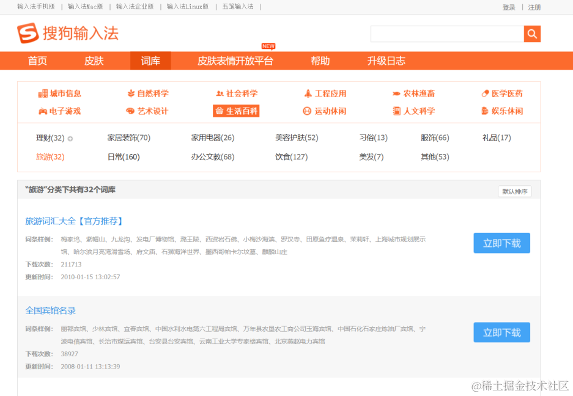Select the 办公文教(68) subcategory
This screenshot has height=396, width=573.
(x=213, y=156)
